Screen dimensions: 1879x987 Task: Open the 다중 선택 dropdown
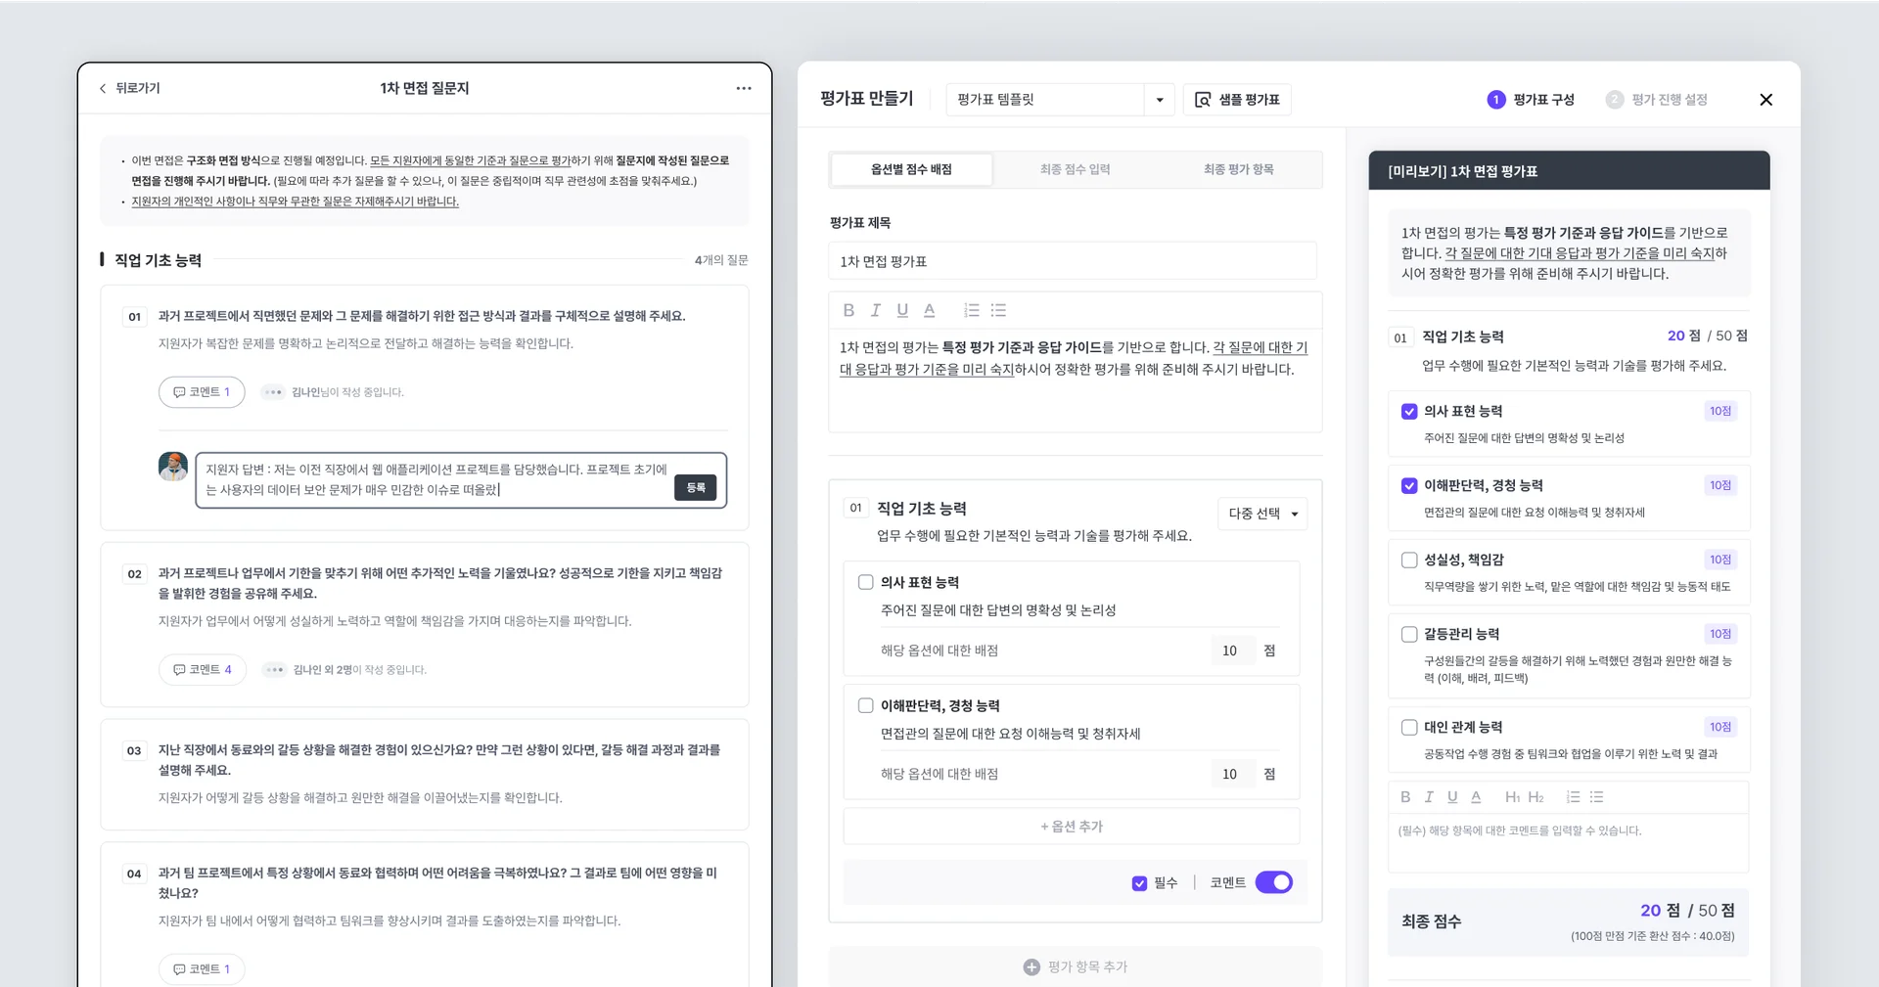click(1262, 514)
